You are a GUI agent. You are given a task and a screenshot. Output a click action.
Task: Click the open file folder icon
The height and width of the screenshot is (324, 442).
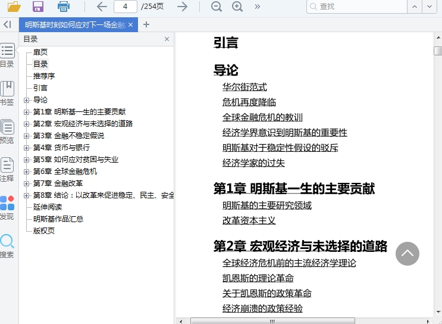(14, 7)
